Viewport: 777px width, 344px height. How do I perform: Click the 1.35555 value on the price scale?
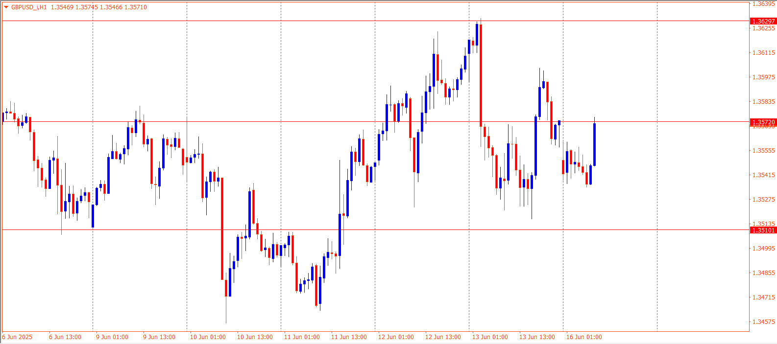pyautogui.click(x=763, y=151)
